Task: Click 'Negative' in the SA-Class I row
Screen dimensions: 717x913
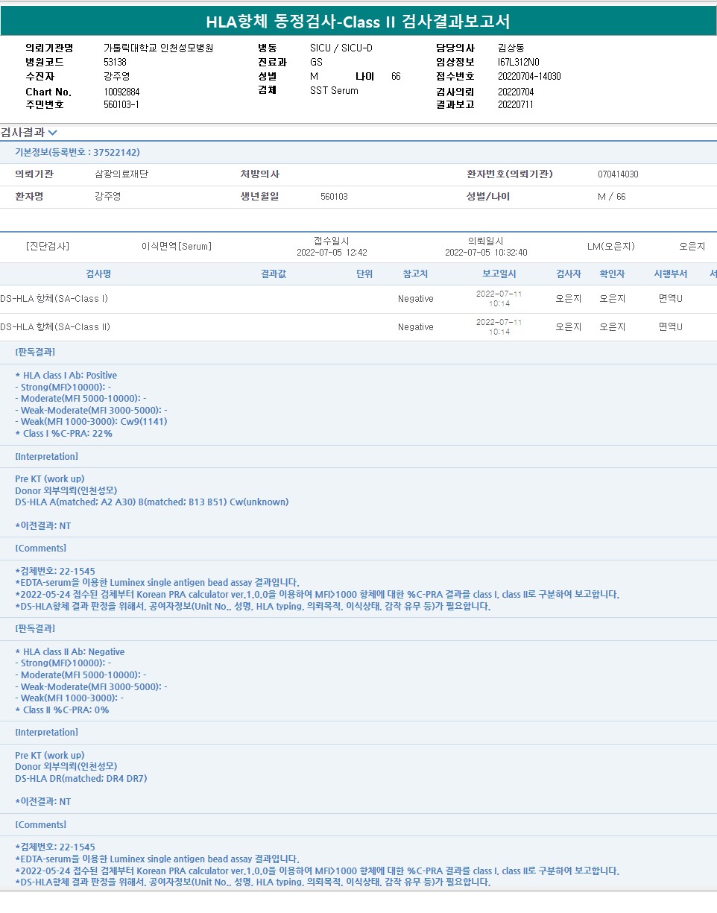Action: point(416,299)
